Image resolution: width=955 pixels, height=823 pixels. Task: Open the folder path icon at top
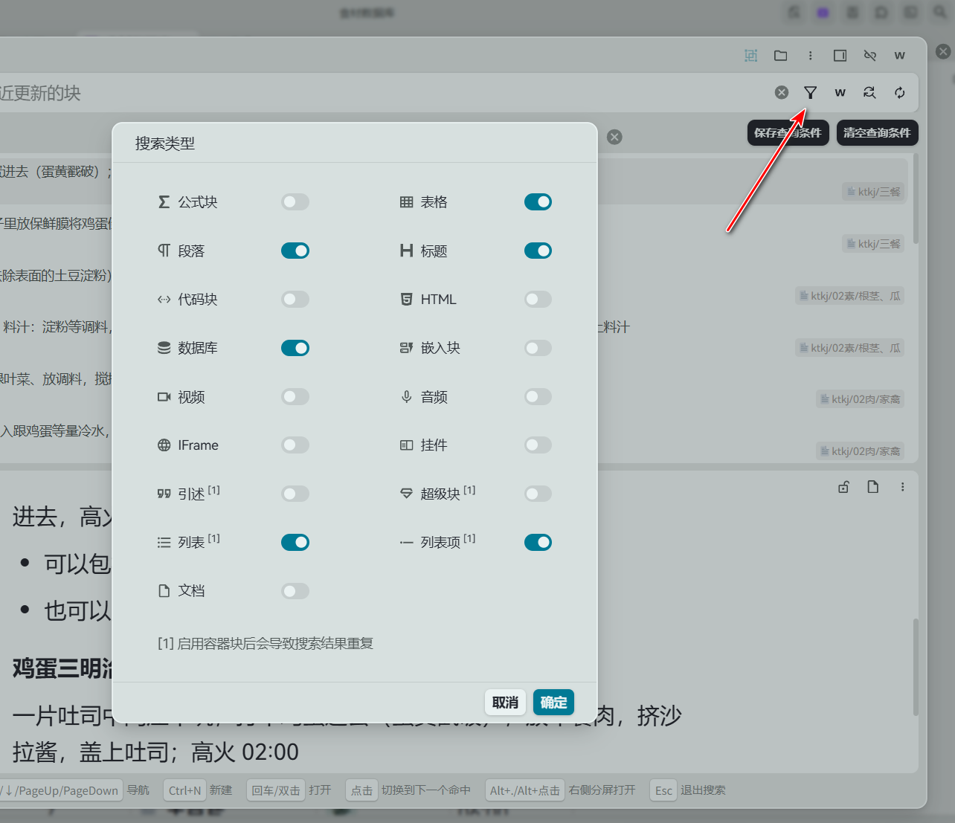[780, 56]
